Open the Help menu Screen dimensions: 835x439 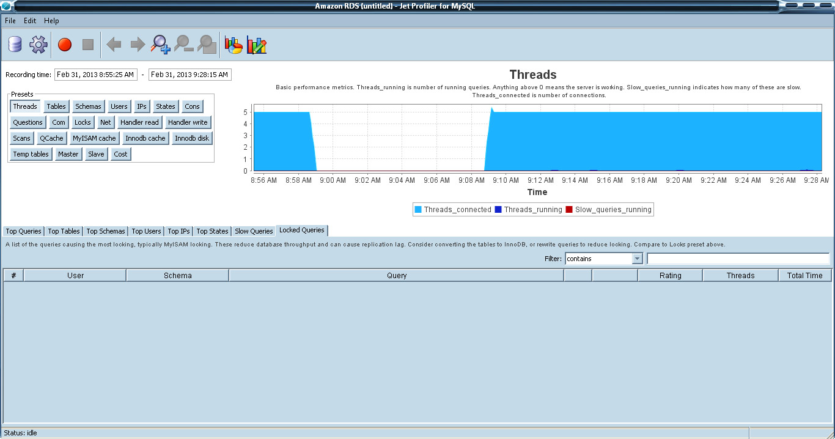pos(51,21)
